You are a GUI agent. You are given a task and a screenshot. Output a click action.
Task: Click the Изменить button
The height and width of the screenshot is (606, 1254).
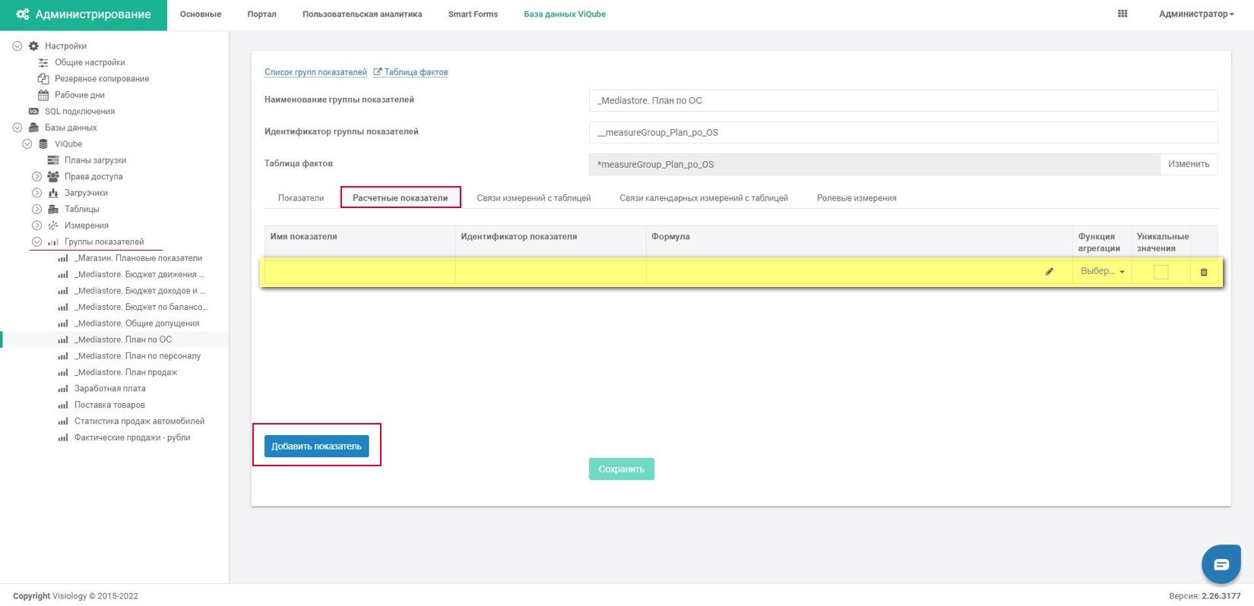pos(1189,164)
